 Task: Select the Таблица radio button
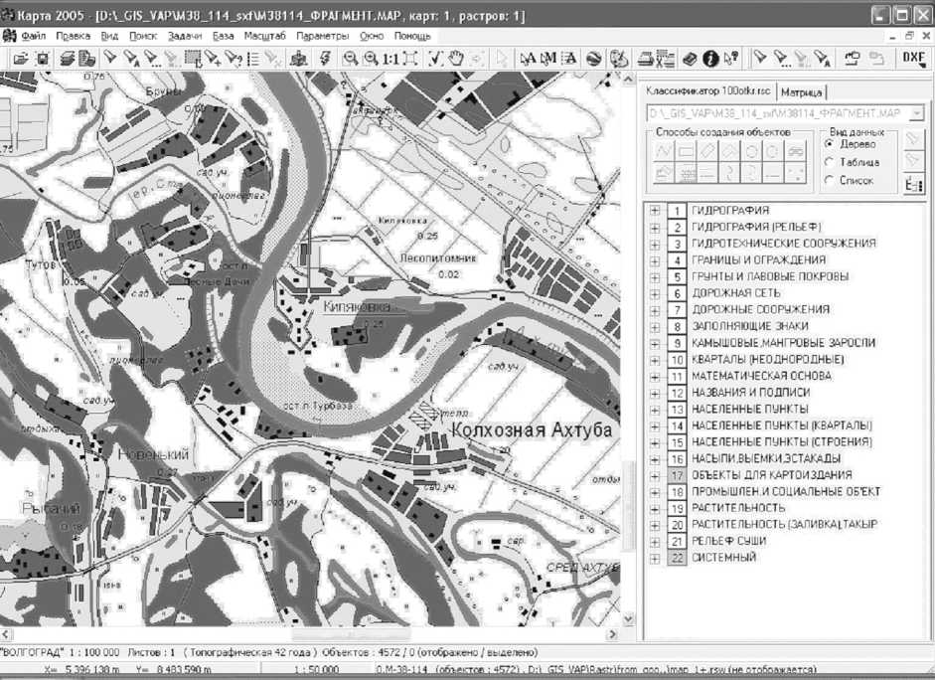(x=829, y=162)
